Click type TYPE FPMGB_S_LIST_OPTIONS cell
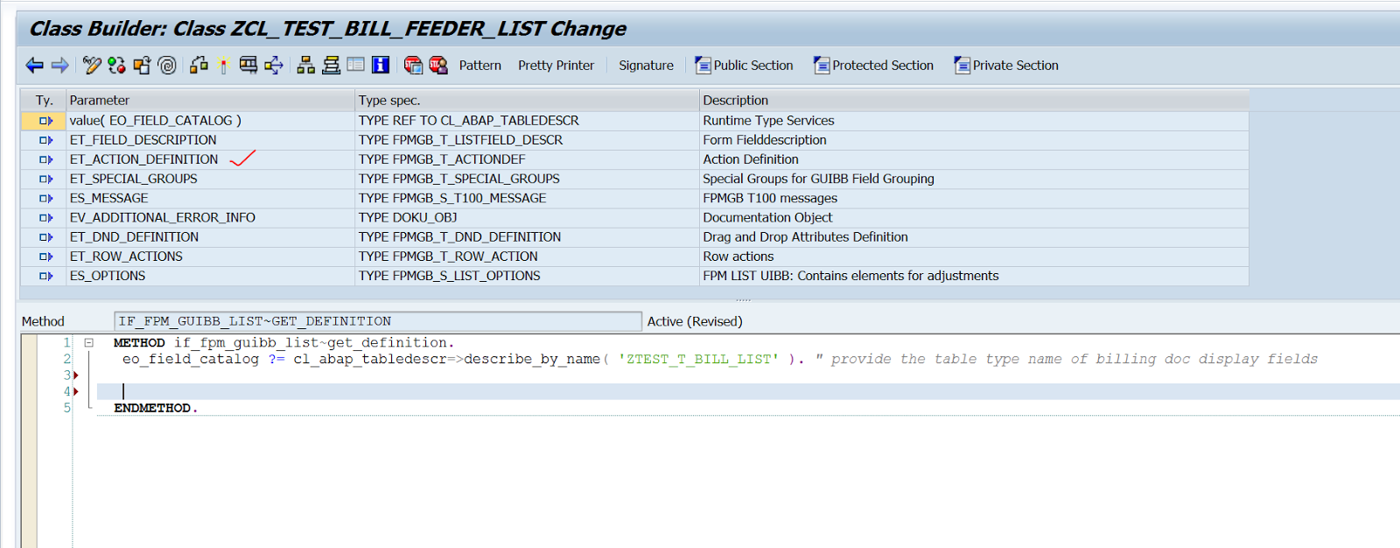 pyautogui.click(x=527, y=276)
